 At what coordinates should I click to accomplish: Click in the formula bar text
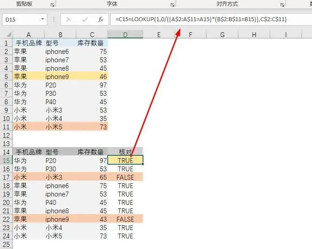(201, 19)
